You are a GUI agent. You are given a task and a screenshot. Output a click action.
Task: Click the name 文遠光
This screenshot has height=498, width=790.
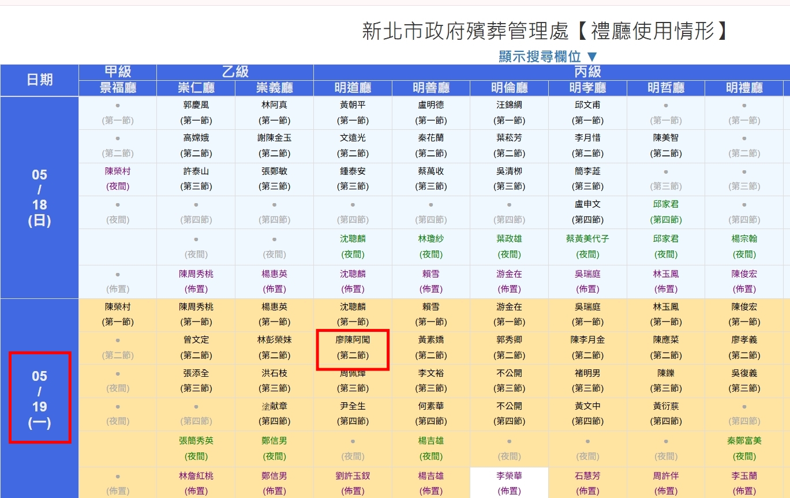(353, 138)
